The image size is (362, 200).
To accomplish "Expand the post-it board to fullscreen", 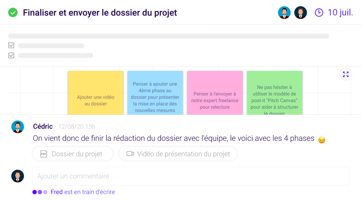I will (x=346, y=74).
